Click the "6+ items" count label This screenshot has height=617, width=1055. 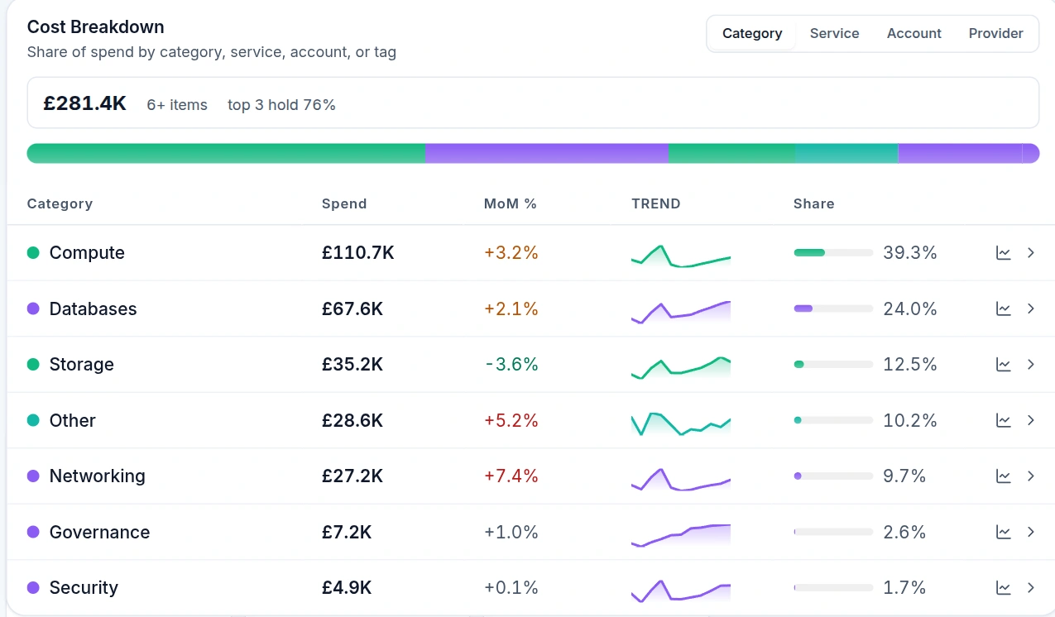coord(177,105)
